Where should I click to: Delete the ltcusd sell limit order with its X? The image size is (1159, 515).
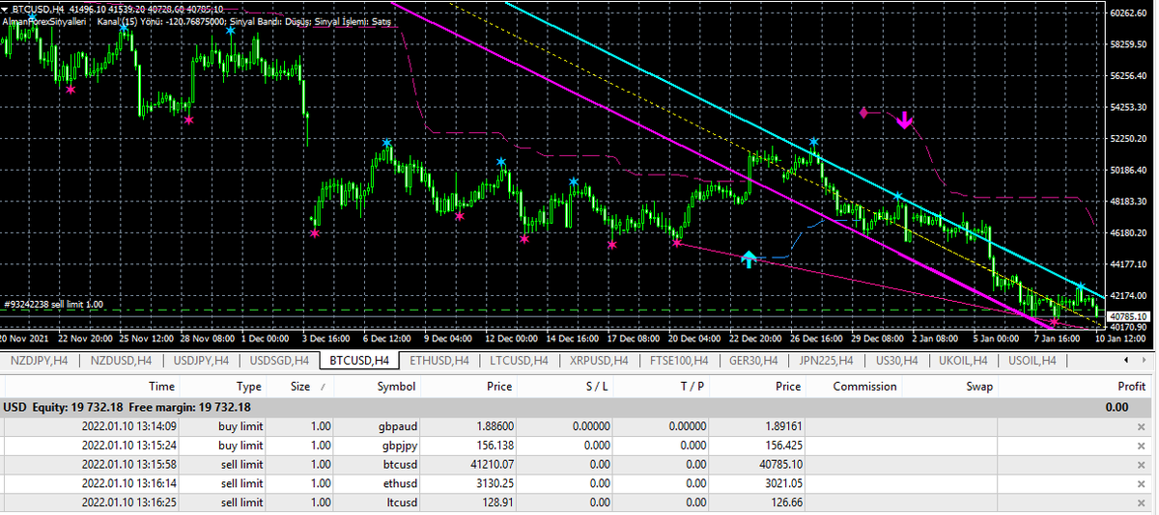pos(1142,501)
